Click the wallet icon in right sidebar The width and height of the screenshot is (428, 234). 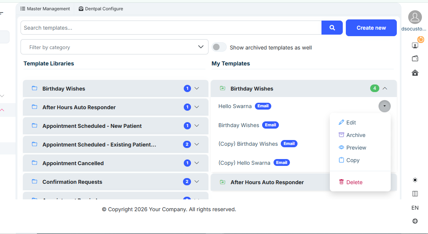[x=415, y=59]
